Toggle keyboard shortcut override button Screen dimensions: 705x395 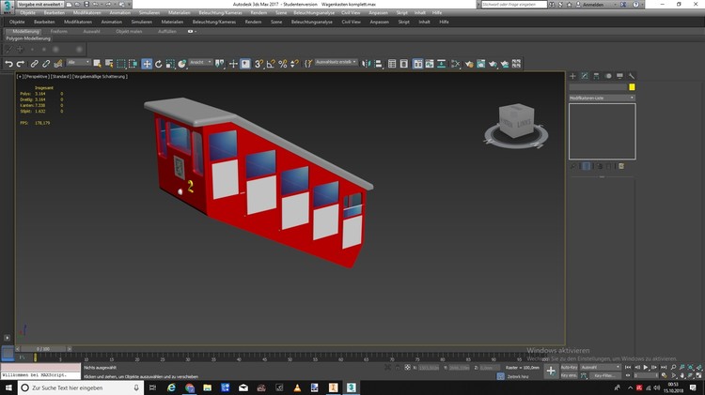point(245,64)
